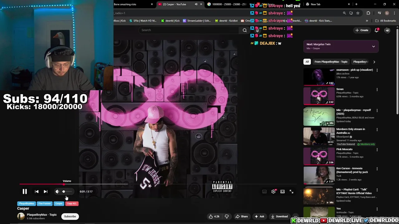This screenshot has width=399, height=224.
Task: Open options for Ken Carson - Amnesia
Action: pos(377,169)
